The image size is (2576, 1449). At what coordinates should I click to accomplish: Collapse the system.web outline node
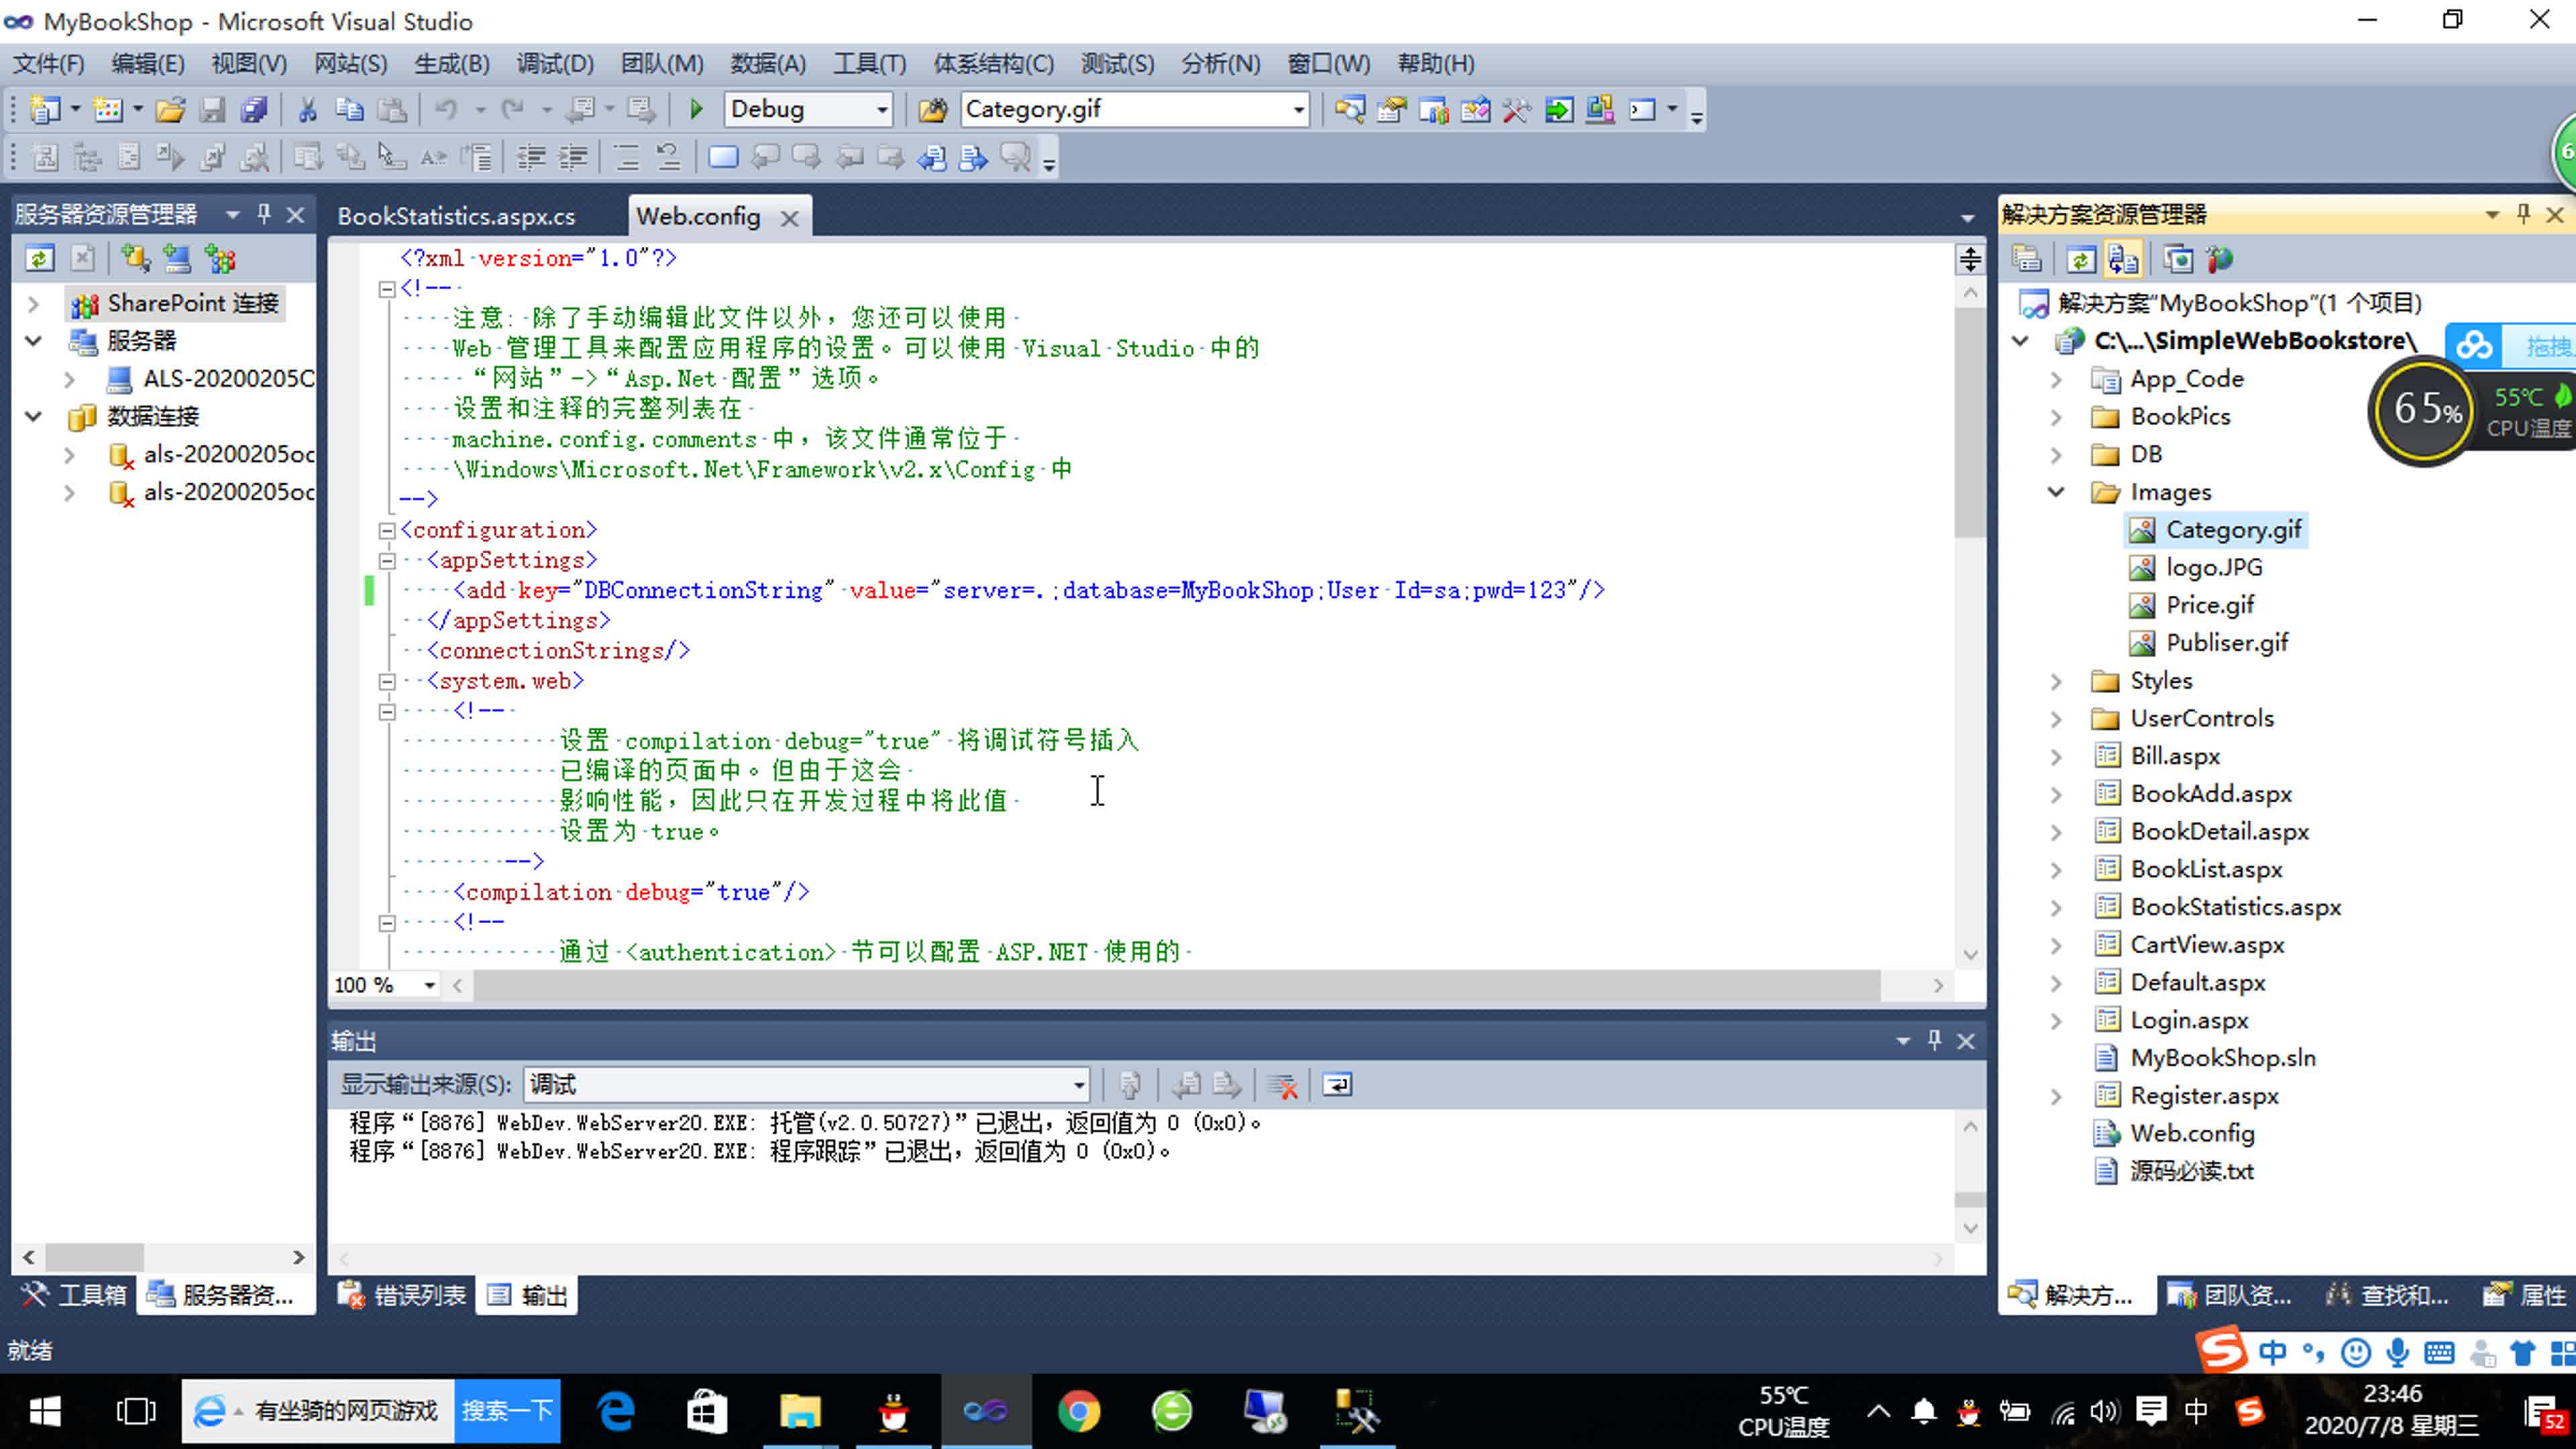pos(387,681)
